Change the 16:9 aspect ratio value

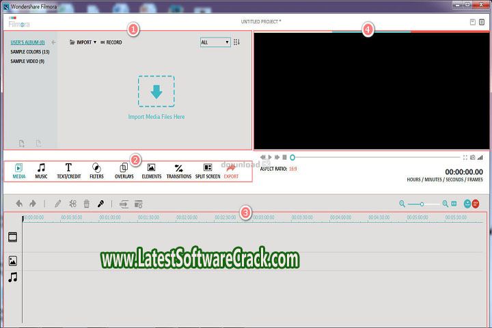(x=292, y=169)
